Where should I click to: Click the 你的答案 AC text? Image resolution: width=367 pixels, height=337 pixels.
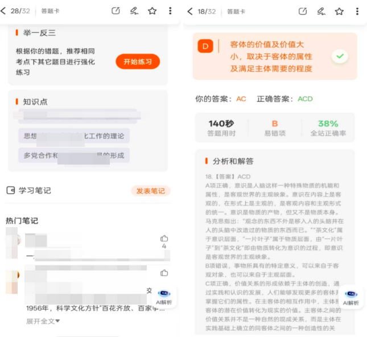(x=221, y=99)
